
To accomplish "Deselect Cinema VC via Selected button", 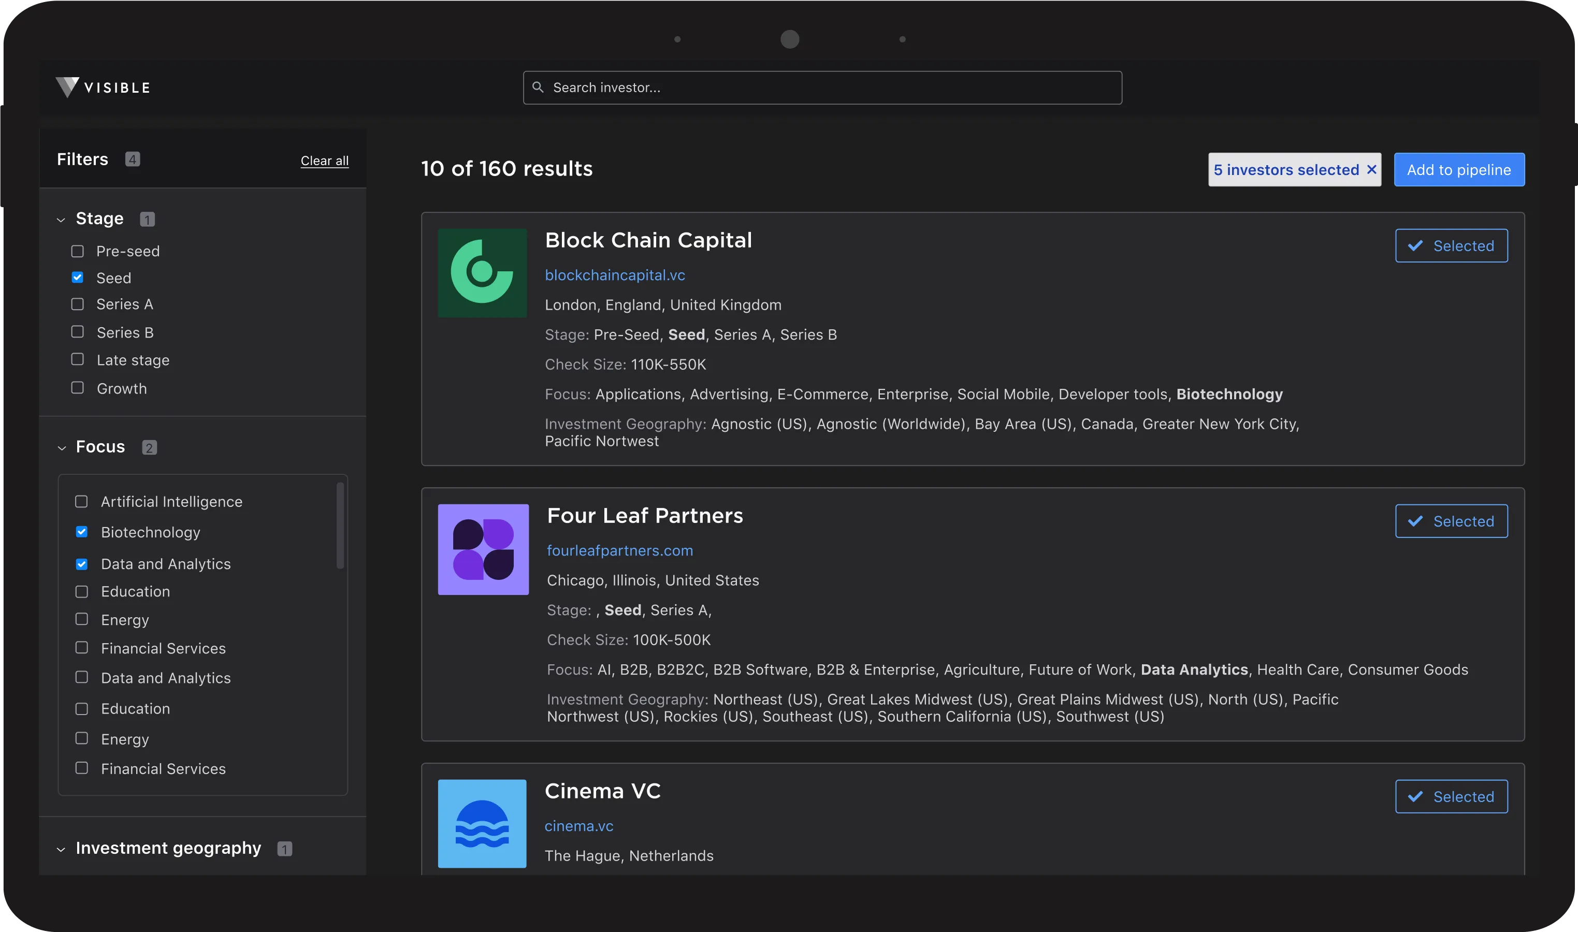I will 1451,796.
